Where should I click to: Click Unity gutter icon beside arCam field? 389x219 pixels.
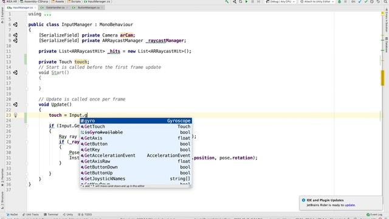click(15, 35)
